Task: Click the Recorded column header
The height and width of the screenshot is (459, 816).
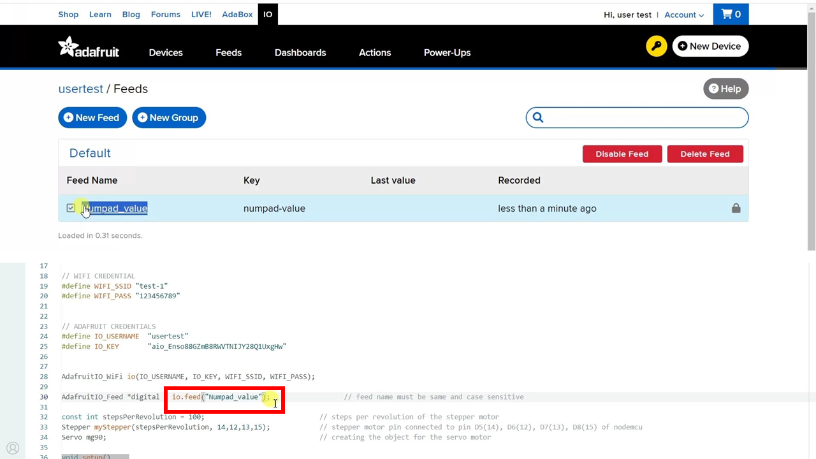Action: tap(519, 180)
